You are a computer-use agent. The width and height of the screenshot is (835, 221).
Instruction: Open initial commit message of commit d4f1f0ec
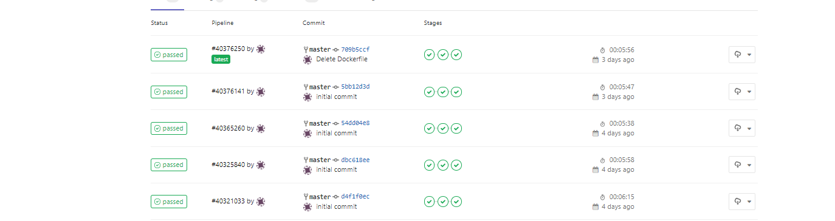tap(337, 206)
